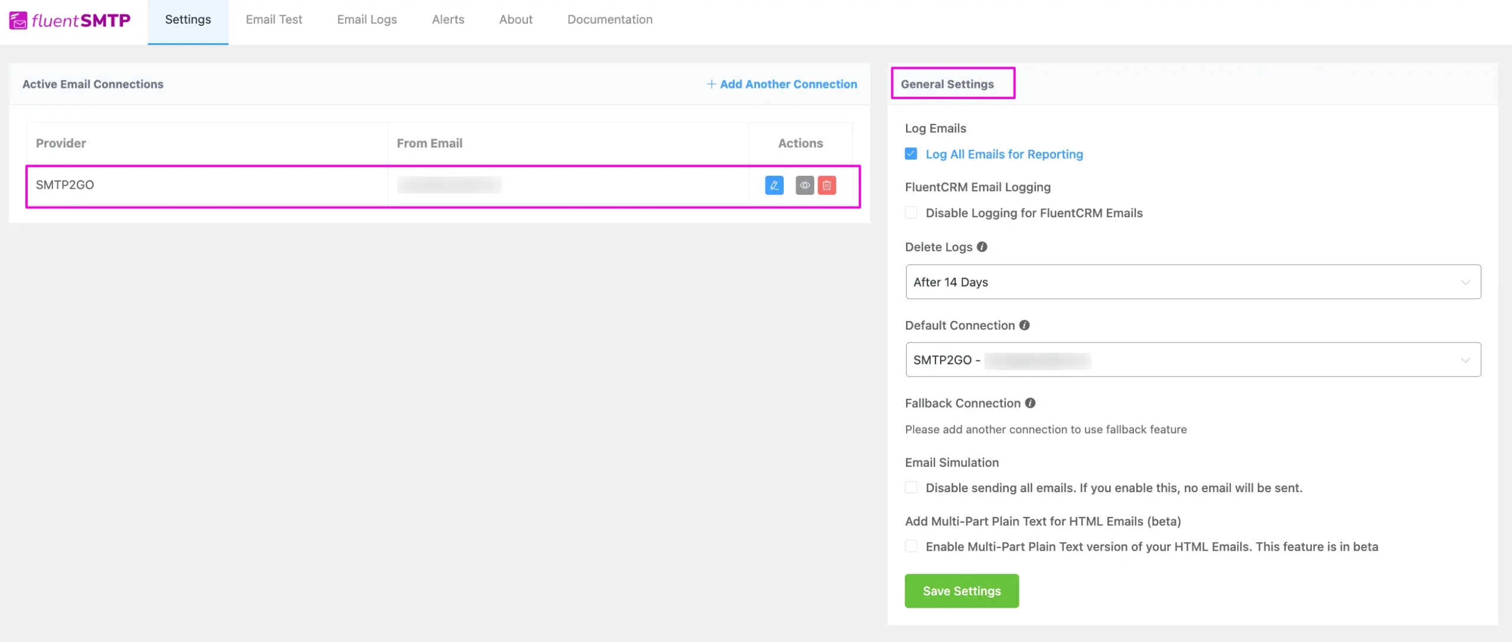This screenshot has height=642, width=1512.
Task: Show Fallback Connection info tooltip
Action: [1030, 403]
